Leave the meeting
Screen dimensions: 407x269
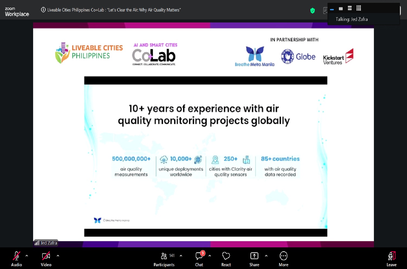point(391,259)
